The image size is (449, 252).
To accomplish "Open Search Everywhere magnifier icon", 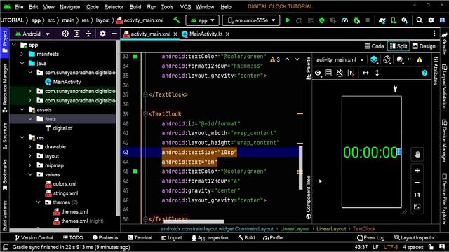I will (x=420, y=20).
